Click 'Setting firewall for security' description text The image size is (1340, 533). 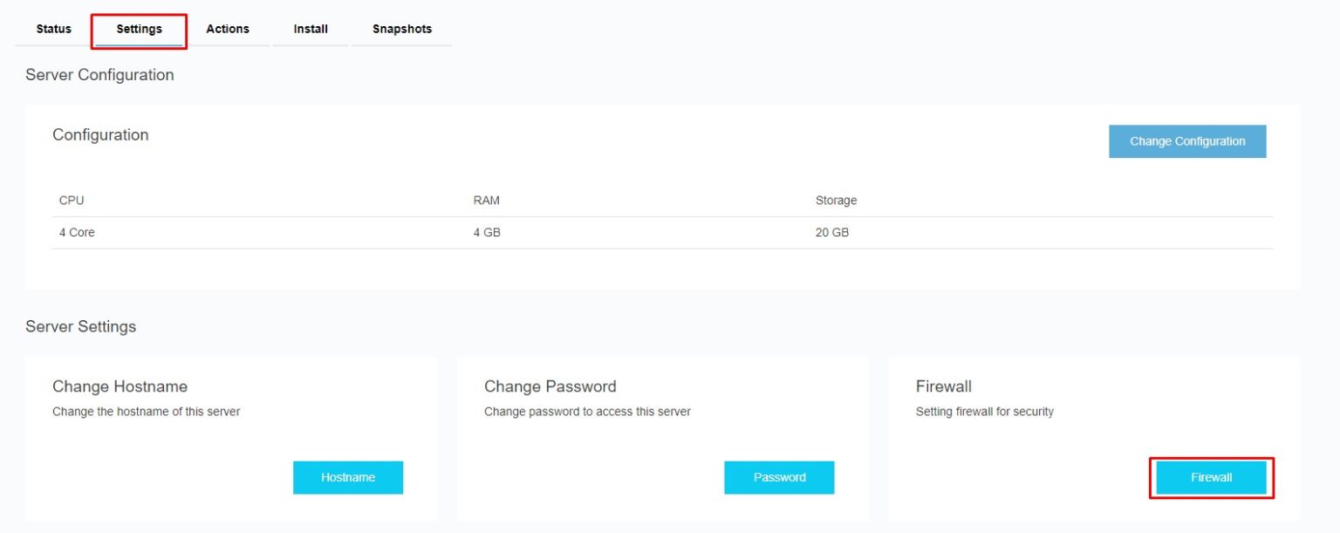[x=984, y=412]
